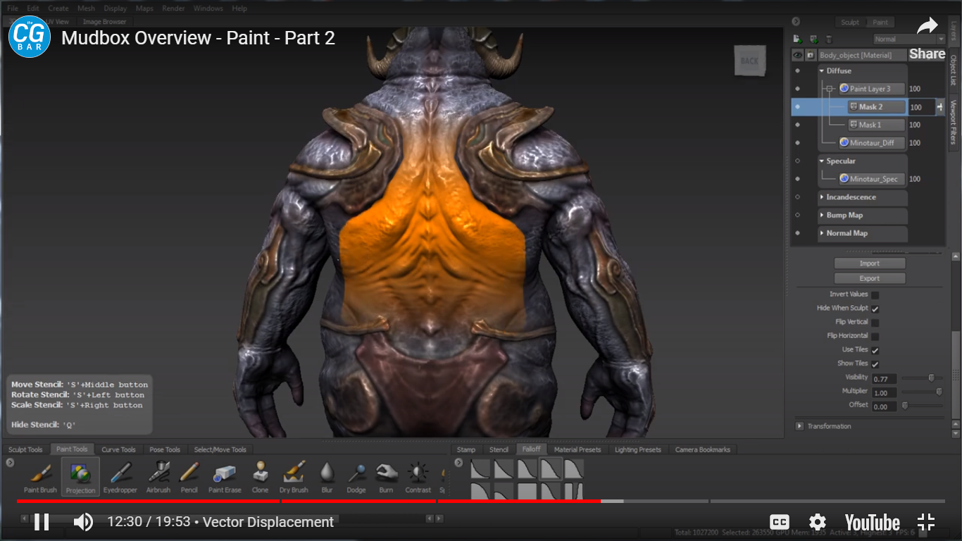This screenshot has width=962, height=541.
Task: Uncheck Hide When Sculpt
Action: [x=875, y=309]
